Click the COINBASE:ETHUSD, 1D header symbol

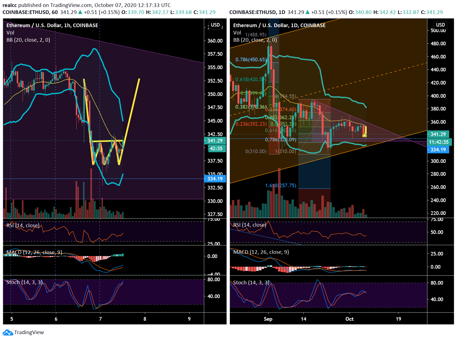point(257,12)
